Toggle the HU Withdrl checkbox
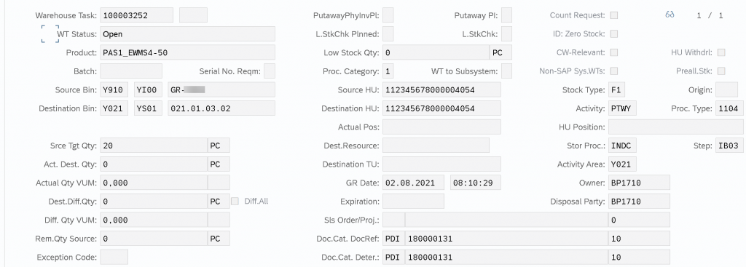Image resolution: width=746 pixels, height=267 pixels. pyautogui.click(x=721, y=52)
